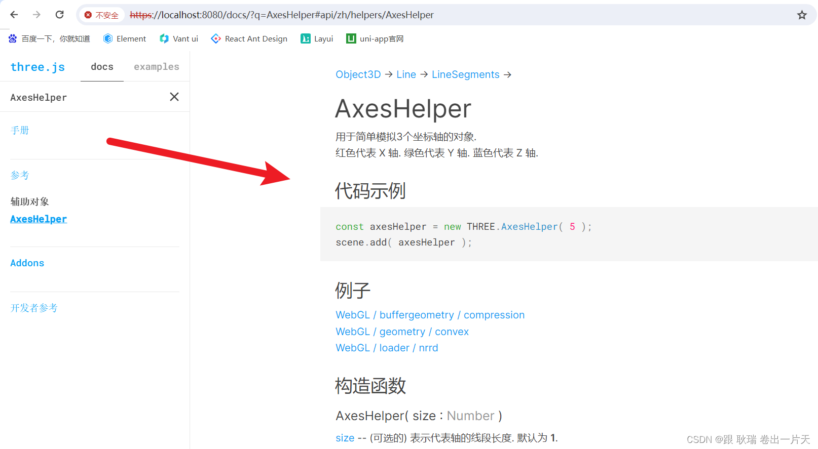Switch to the docs tab
Viewport: 818px width, 449px height.
(x=102, y=67)
